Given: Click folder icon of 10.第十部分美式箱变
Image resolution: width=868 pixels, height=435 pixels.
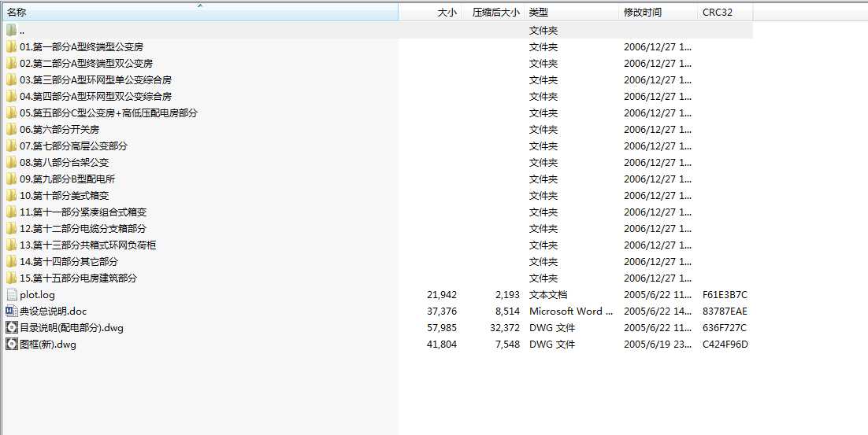Looking at the screenshot, I should pos(11,196).
